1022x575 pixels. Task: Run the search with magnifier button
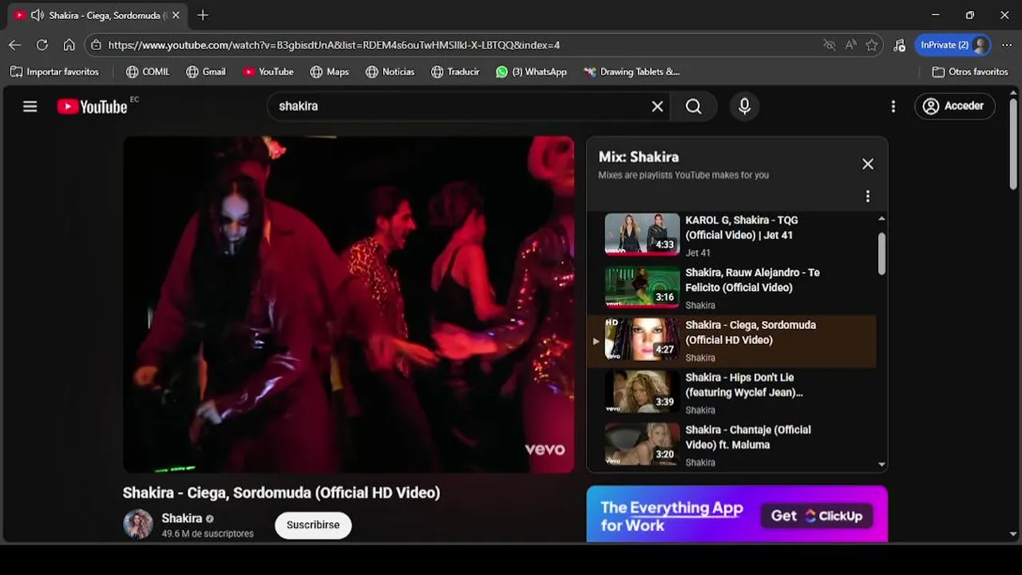tap(694, 106)
